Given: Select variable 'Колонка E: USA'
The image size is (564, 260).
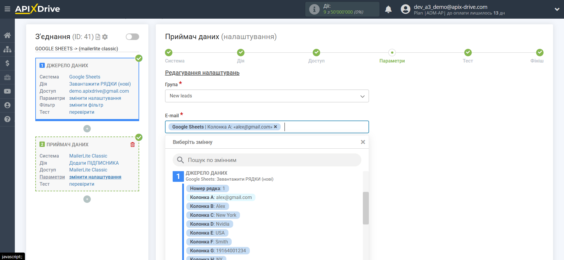Looking at the screenshot, I should click(x=207, y=233).
